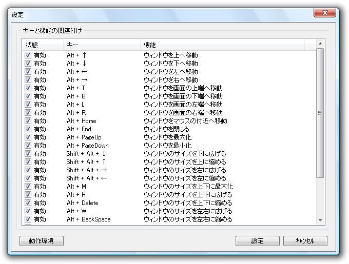Click the Alt + PageUp key cell
Image resolution: width=349 pixels, height=264 pixels.
click(84, 137)
